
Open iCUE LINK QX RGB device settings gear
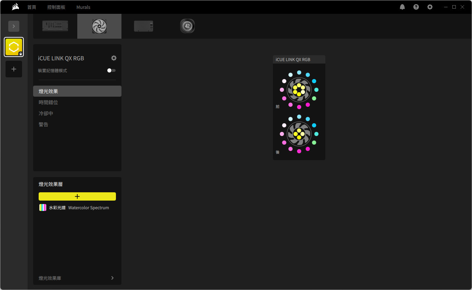click(114, 58)
